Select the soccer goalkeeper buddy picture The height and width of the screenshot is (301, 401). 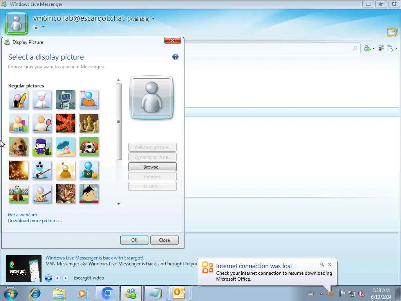(x=18, y=194)
